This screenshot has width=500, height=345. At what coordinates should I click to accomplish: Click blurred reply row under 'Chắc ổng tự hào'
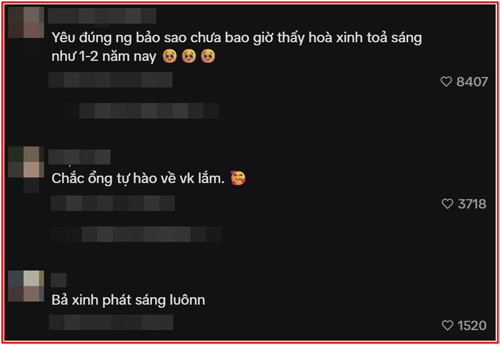(x=113, y=203)
